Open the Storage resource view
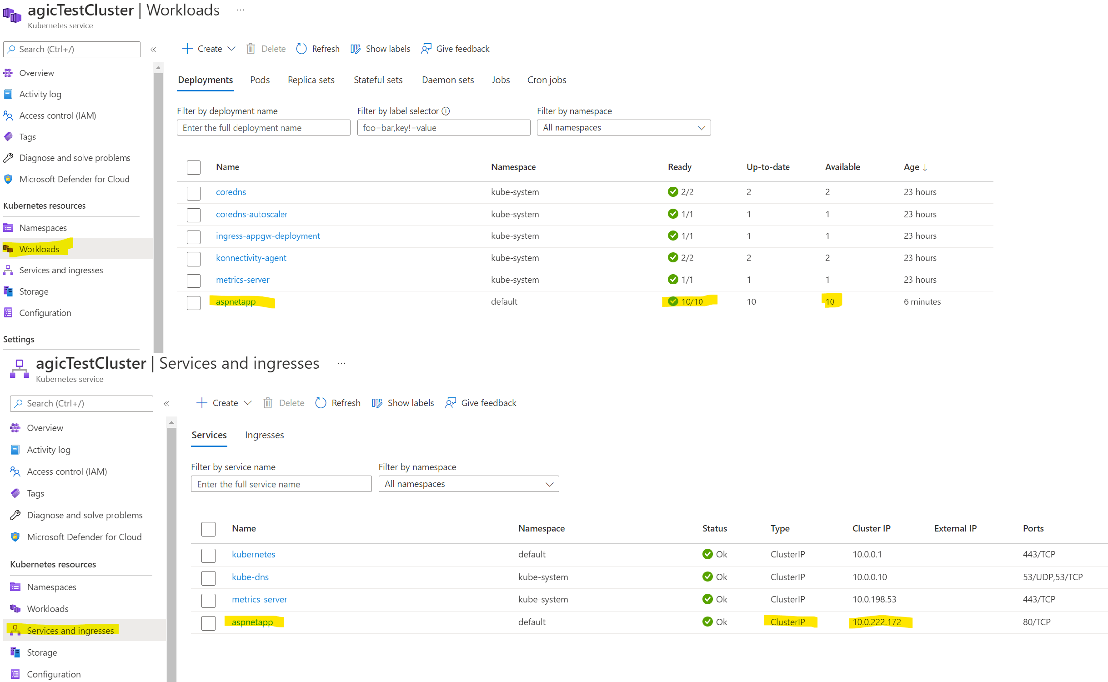The width and height of the screenshot is (1108, 682). (34, 291)
